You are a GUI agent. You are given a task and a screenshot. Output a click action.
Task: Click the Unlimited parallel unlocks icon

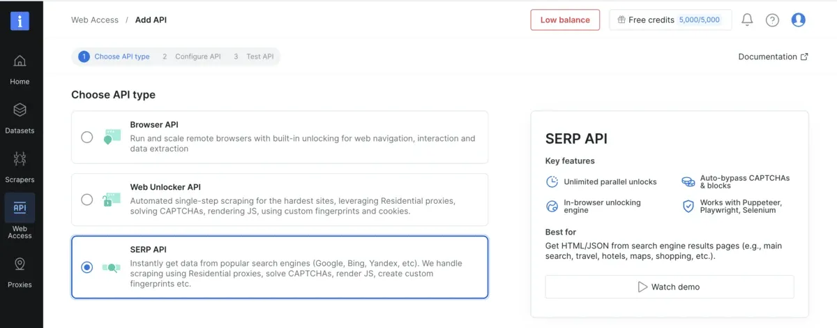point(552,181)
